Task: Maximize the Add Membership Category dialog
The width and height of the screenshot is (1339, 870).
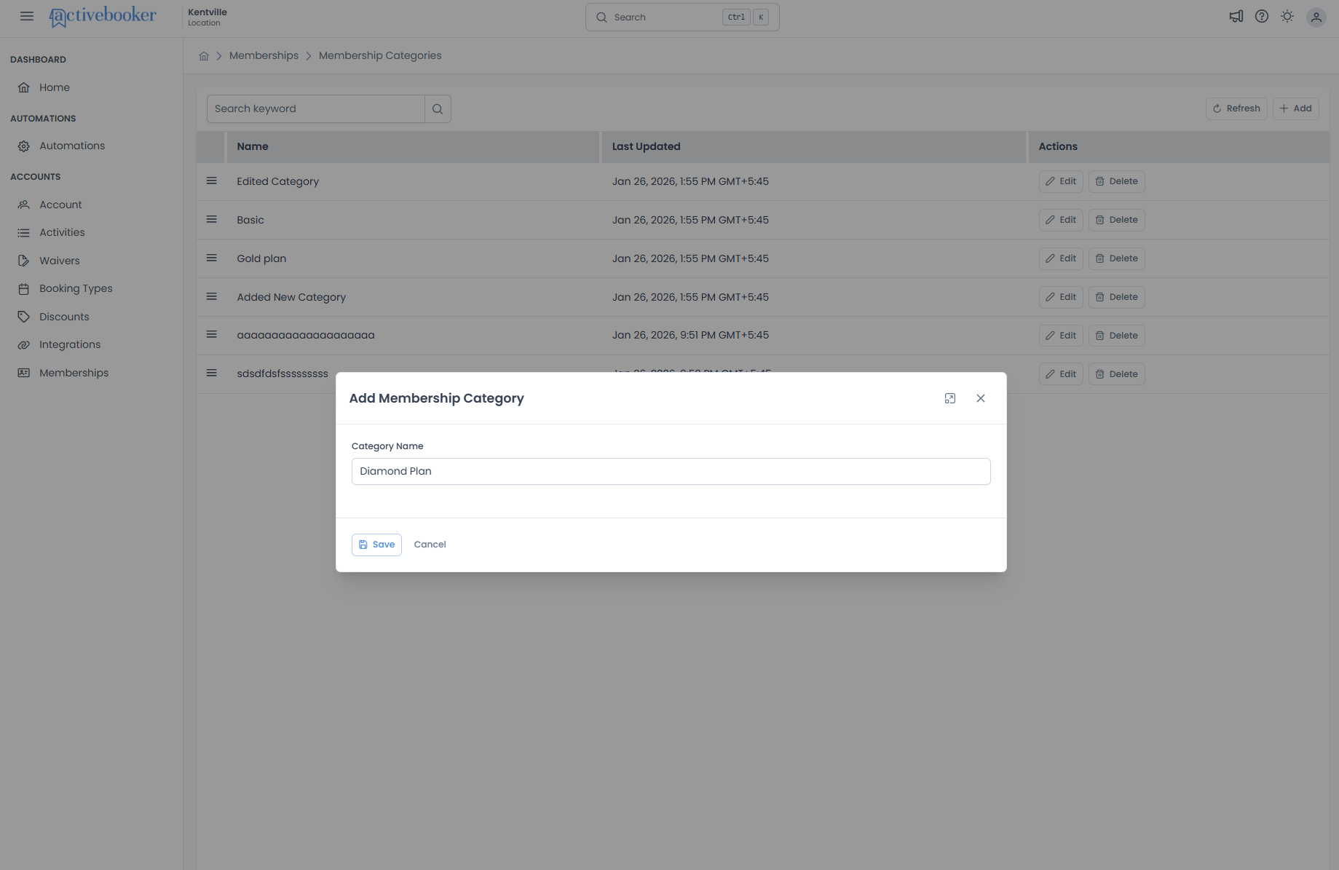Action: tap(950, 398)
